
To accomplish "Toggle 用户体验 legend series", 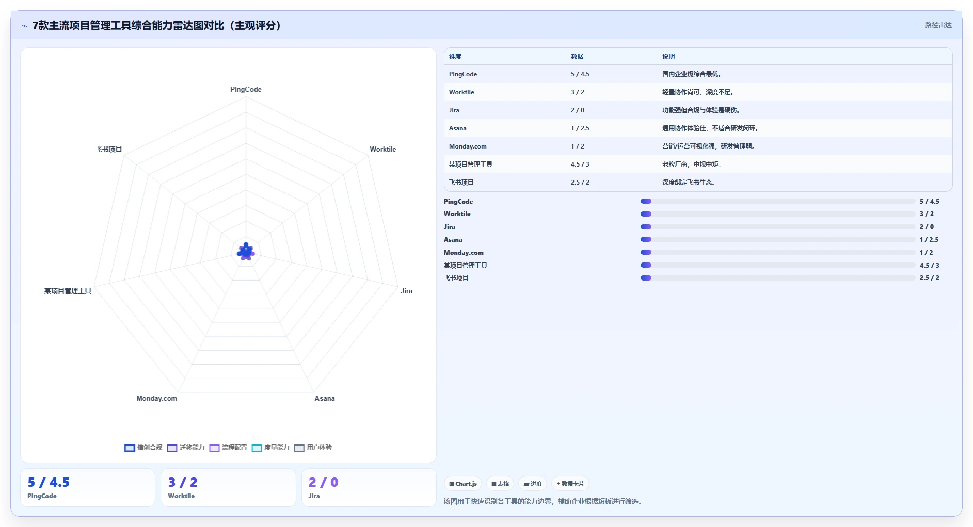I will pyautogui.click(x=313, y=448).
